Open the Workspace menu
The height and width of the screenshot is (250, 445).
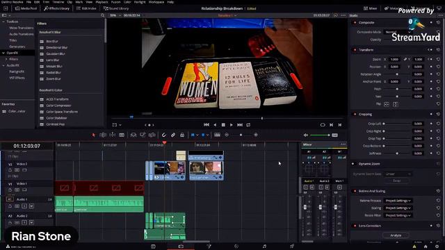[x=156, y=2]
